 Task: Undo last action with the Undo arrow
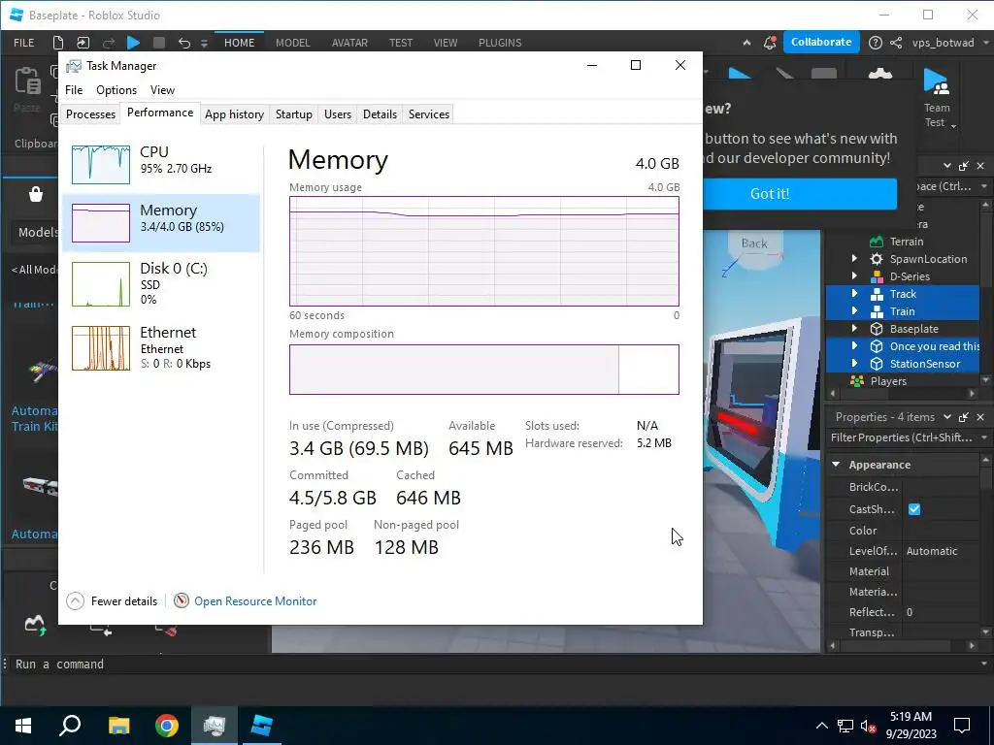tap(183, 43)
